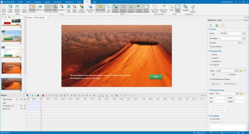
Task: Open the Main Timeline dropdown
Action: tap(17, 100)
